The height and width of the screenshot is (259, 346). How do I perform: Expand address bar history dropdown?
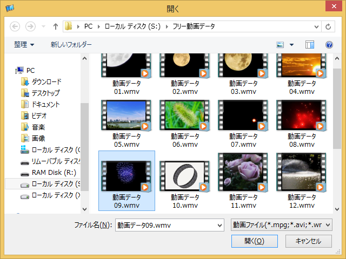coord(316,26)
